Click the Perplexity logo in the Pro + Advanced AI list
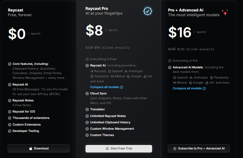 [x=211, y=78]
